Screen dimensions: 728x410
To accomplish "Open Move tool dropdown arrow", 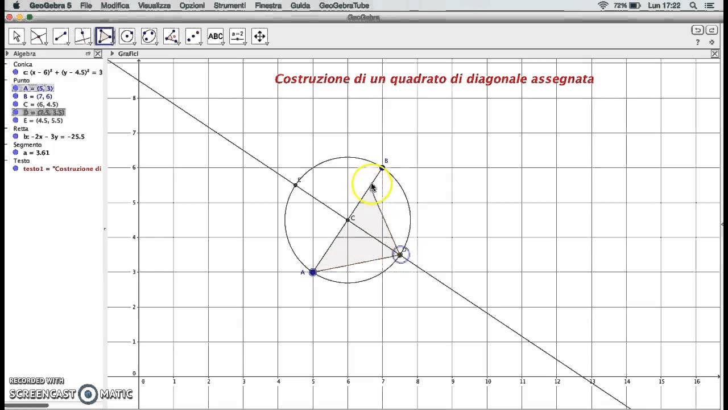I will click(x=23, y=43).
